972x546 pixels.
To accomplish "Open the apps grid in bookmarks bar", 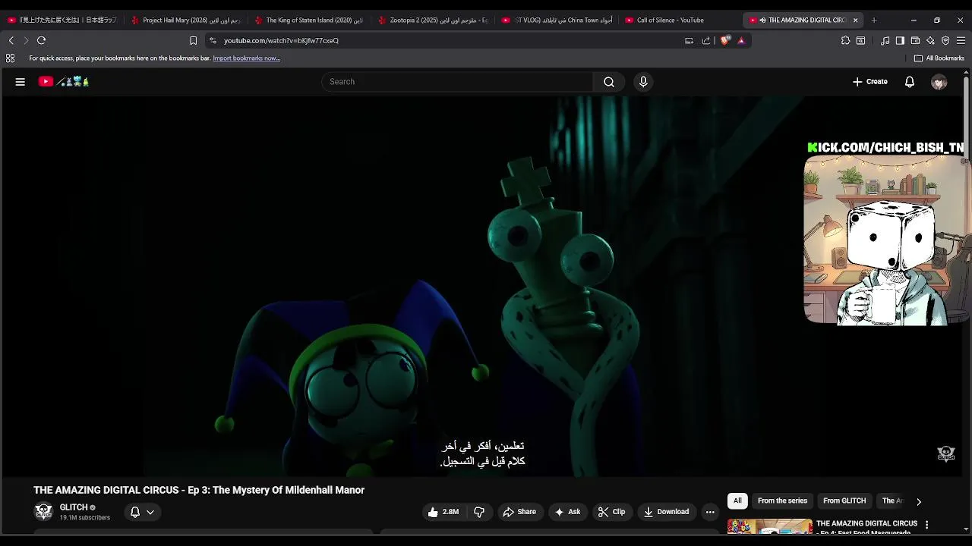I will coord(10,58).
